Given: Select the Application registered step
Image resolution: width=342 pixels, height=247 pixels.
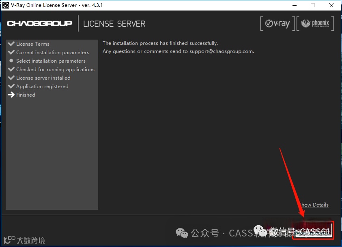Looking at the screenshot, I should tap(42, 87).
